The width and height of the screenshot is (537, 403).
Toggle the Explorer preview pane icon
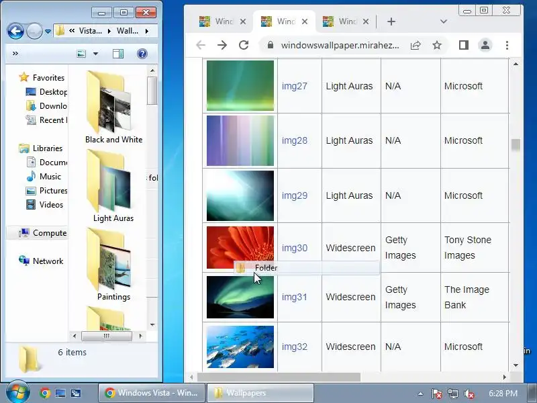click(x=118, y=54)
